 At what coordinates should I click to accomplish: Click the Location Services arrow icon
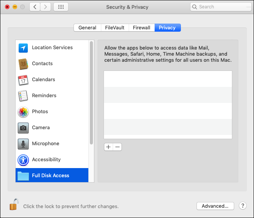click(x=23, y=48)
